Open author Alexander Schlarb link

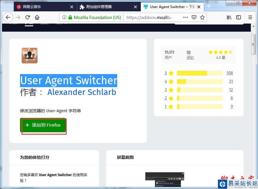coord(82,92)
